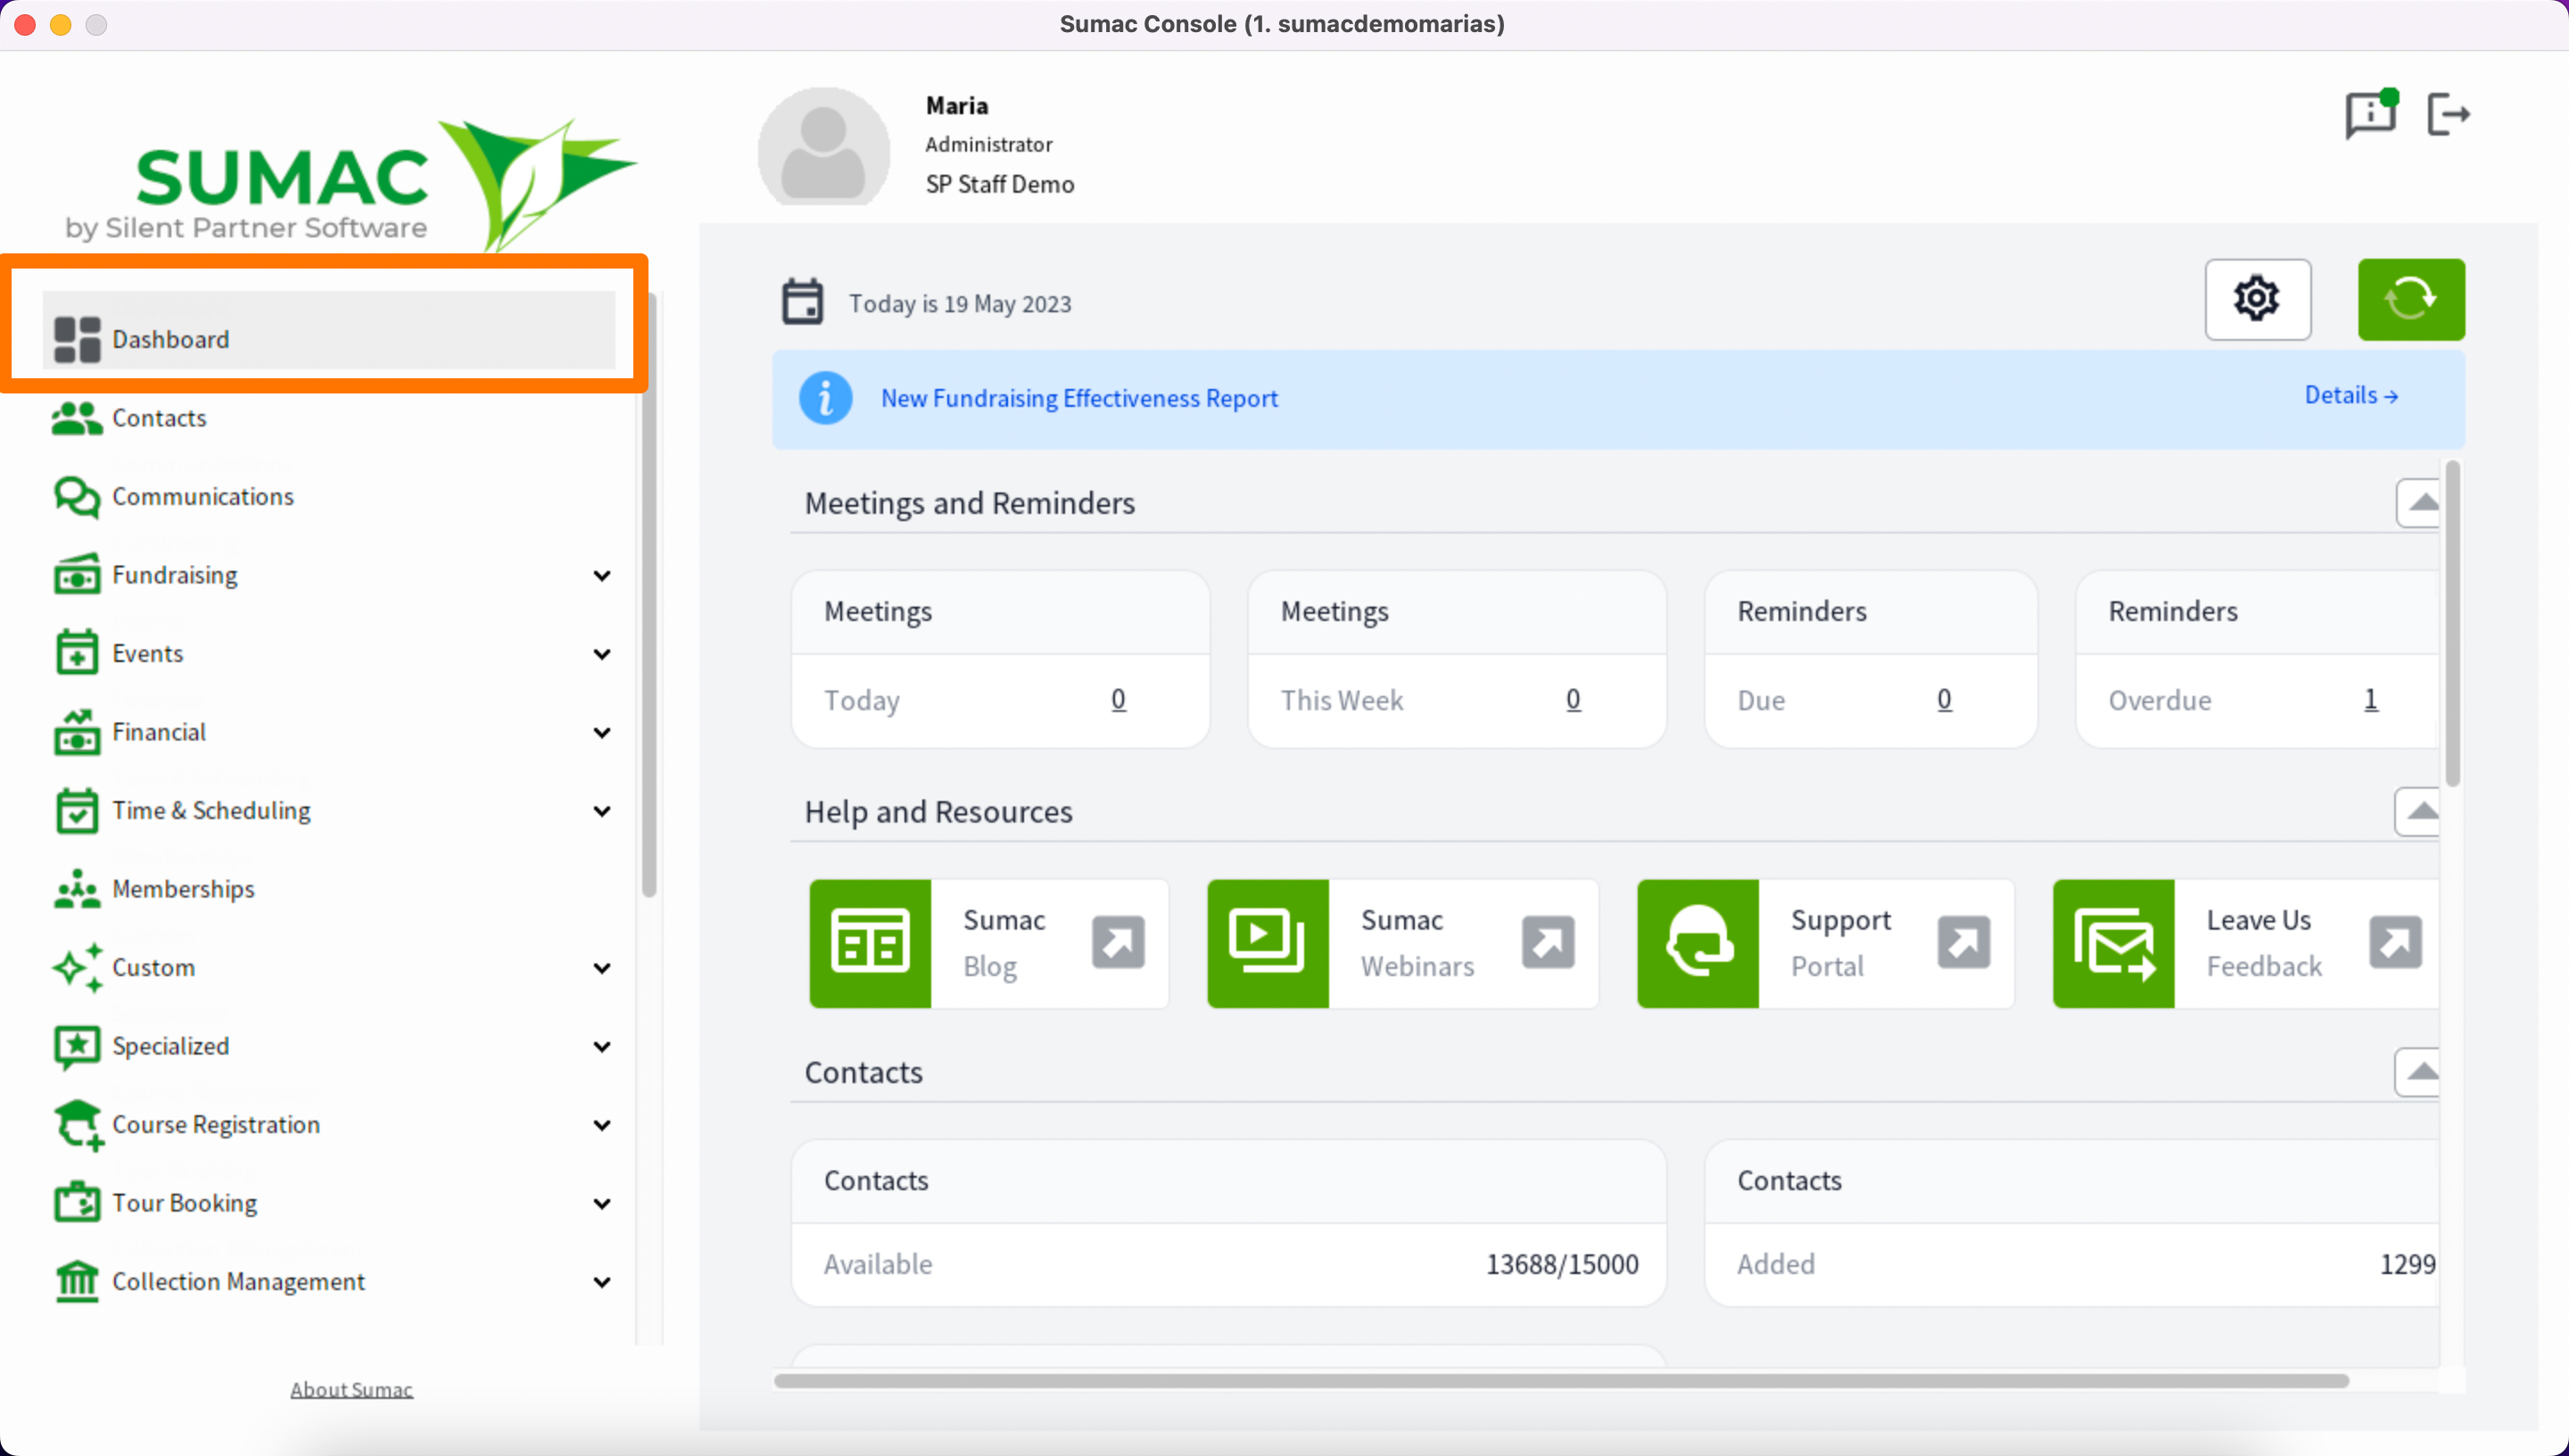Click the Details link in the banner
The image size is (2569, 1456).
click(x=2351, y=395)
